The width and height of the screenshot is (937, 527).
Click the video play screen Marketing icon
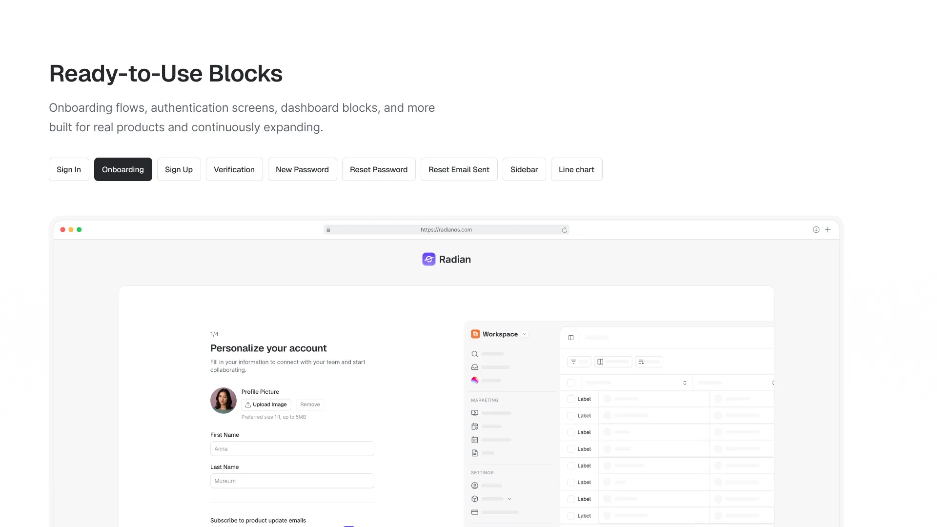click(x=474, y=413)
